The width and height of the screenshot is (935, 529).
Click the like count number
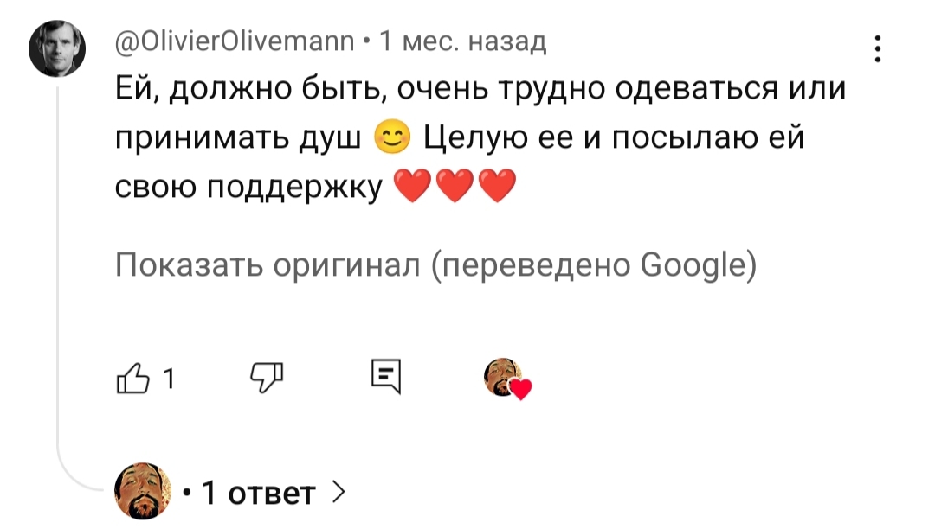coord(168,378)
